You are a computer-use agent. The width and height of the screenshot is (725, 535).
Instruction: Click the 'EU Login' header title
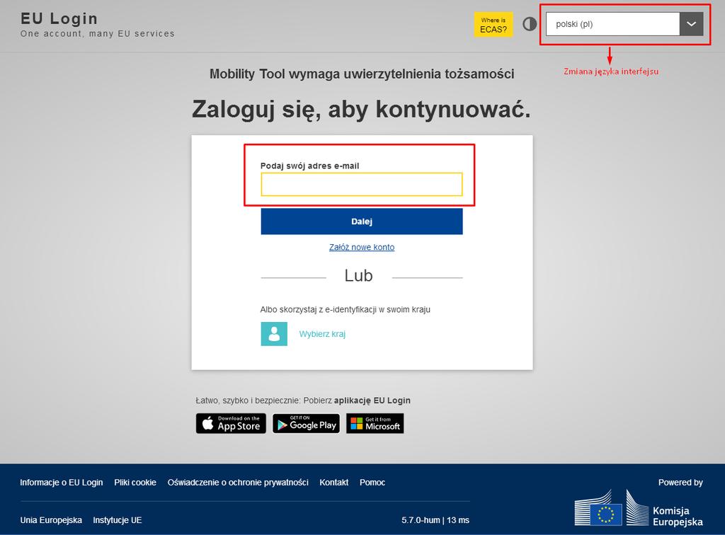coord(59,18)
